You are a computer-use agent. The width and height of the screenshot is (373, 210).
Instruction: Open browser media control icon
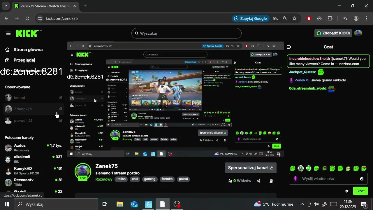pos(346,18)
